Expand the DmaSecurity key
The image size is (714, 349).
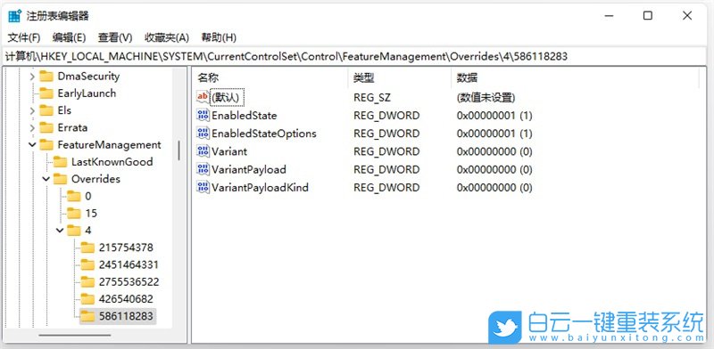tap(32, 77)
